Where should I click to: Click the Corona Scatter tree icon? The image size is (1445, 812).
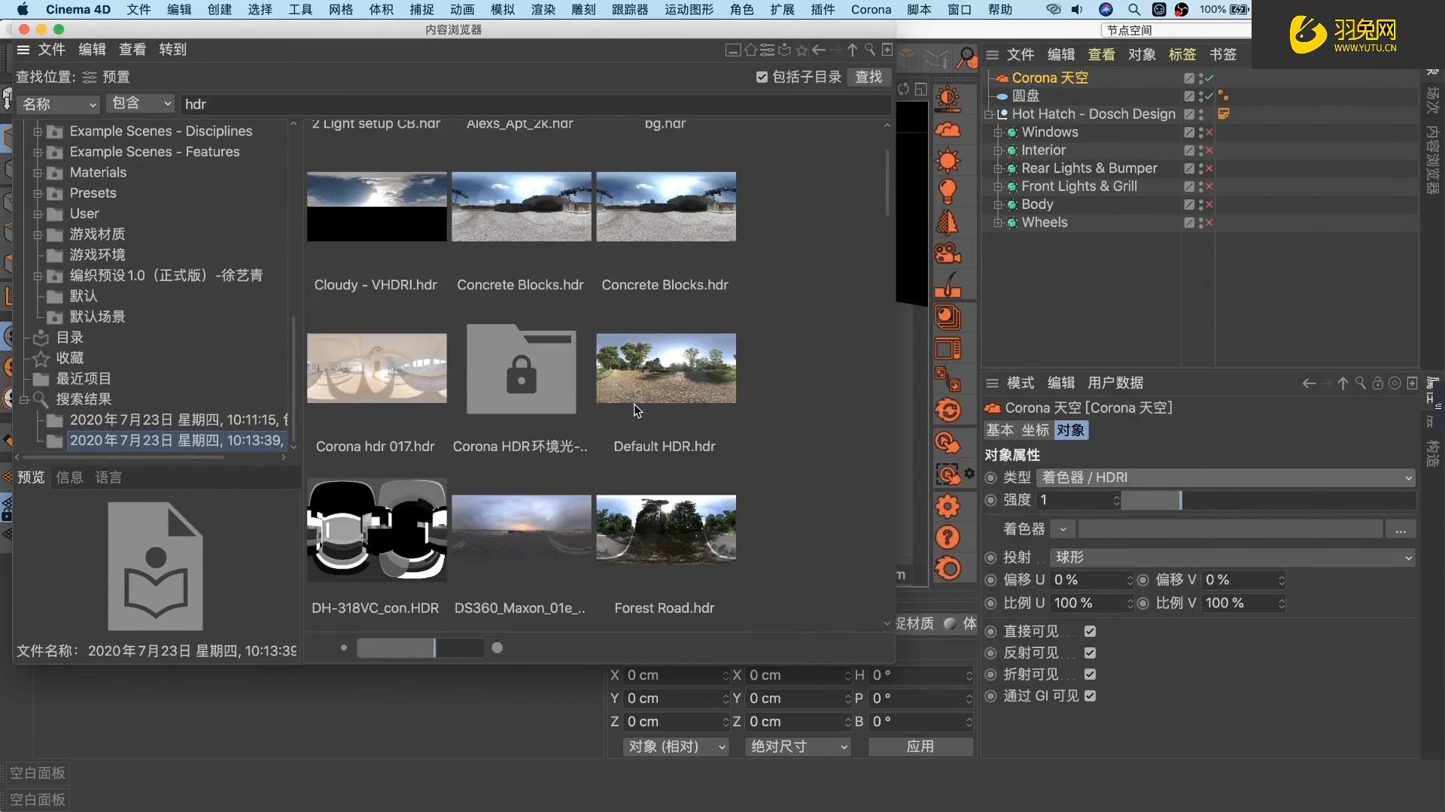(948, 223)
